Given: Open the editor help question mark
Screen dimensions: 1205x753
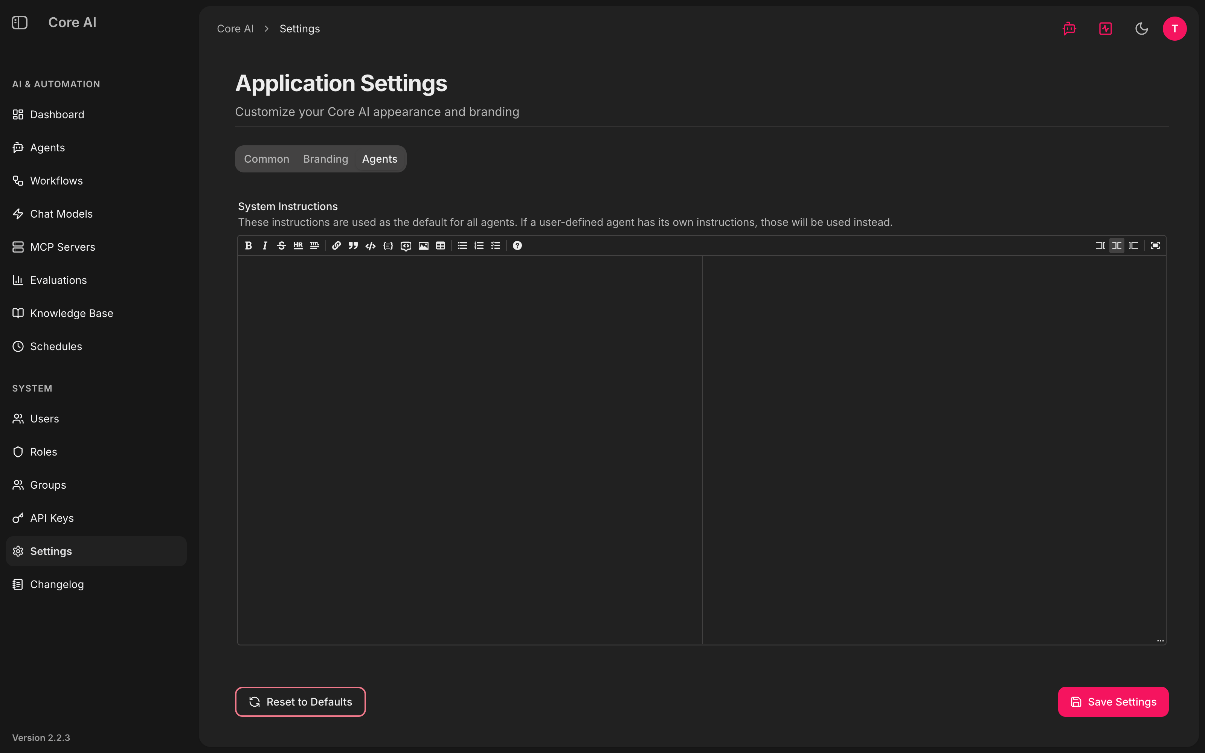Looking at the screenshot, I should 517,245.
